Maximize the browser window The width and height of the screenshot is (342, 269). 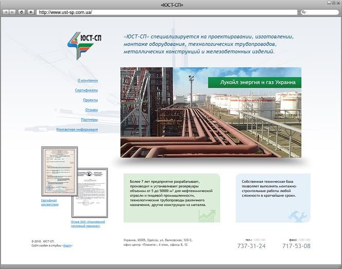[333, 3]
